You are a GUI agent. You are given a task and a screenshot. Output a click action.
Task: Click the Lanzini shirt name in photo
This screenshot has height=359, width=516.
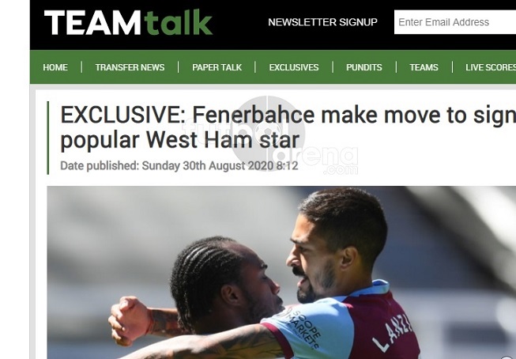(393, 332)
